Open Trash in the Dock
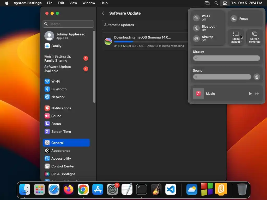The height and width of the screenshot is (200, 267). (242, 189)
